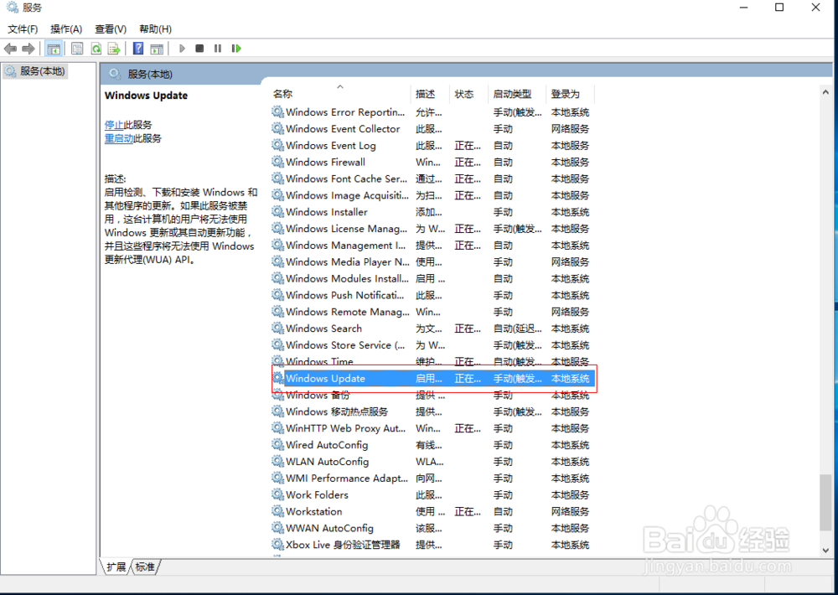Image resolution: width=838 pixels, height=595 pixels.
Task: Click the Start Service play icon
Action: (x=182, y=49)
